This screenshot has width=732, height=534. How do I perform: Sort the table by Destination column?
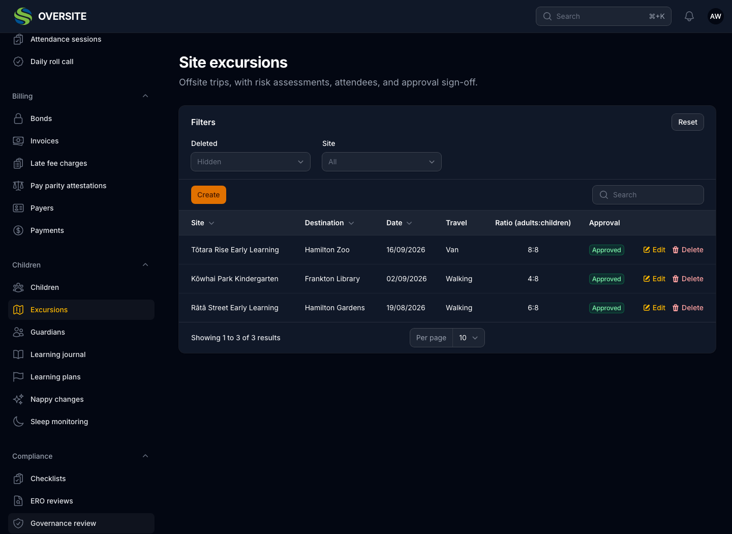[329, 223]
